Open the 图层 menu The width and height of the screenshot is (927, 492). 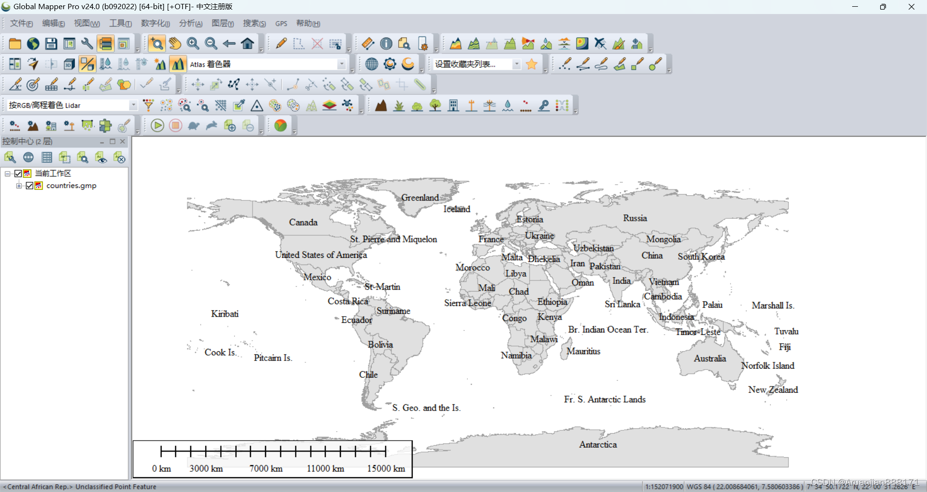[223, 23]
